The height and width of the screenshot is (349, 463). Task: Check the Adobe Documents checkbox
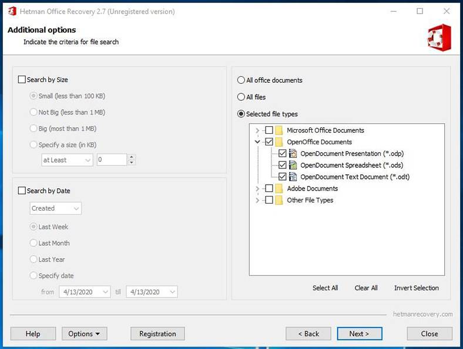pyautogui.click(x=269, y=188)
